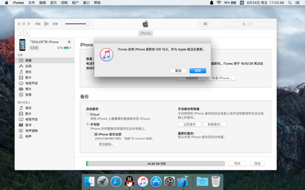Screen dimensions: 305x190
Task: Open the 窗口 menu
Action: [86, 3]
